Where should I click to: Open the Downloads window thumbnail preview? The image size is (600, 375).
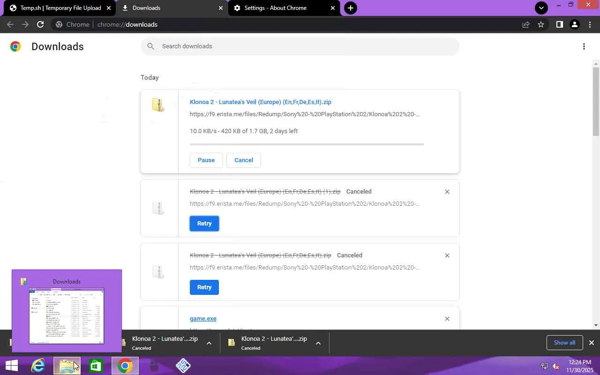click(67, 311)
